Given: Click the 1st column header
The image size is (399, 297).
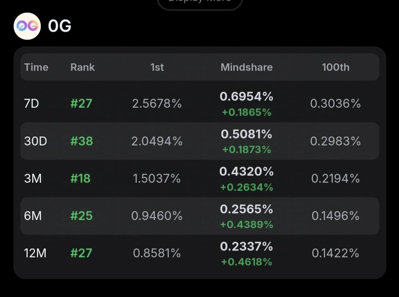Looking at the screenshot, I should pyautogui.click(x=157, y=67).
